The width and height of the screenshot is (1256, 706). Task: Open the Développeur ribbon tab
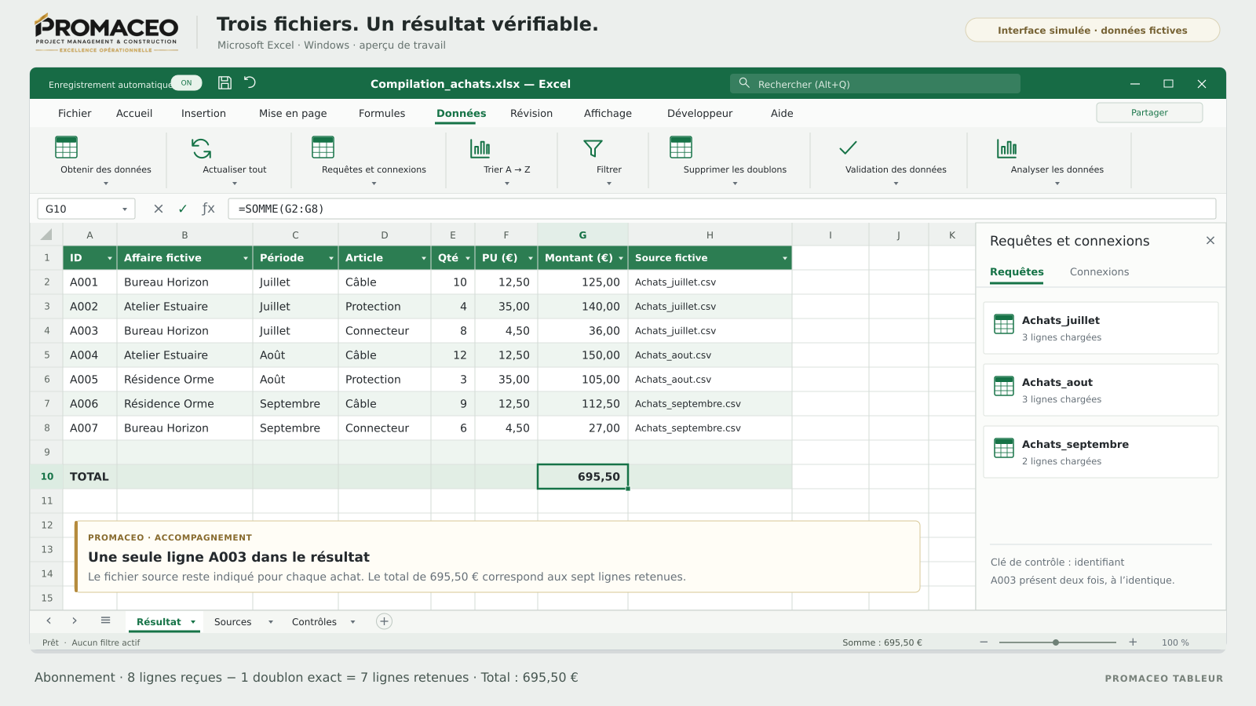(x=699, y=113)
